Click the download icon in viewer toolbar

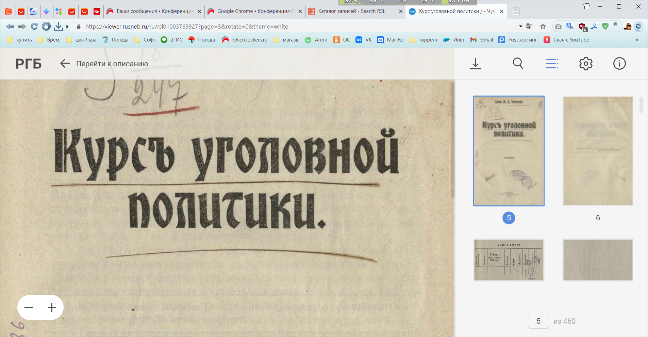click(x=475, y=64)
